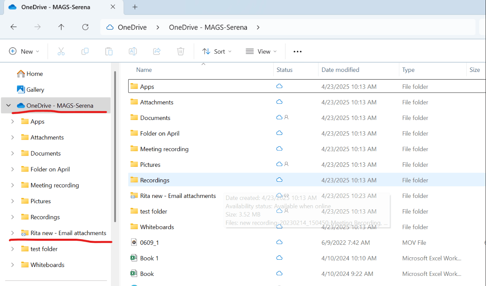The width and height of the screenshot is (486, 286).
Task: Select the Rename icon on the toolbar
Action: point(132,51)
